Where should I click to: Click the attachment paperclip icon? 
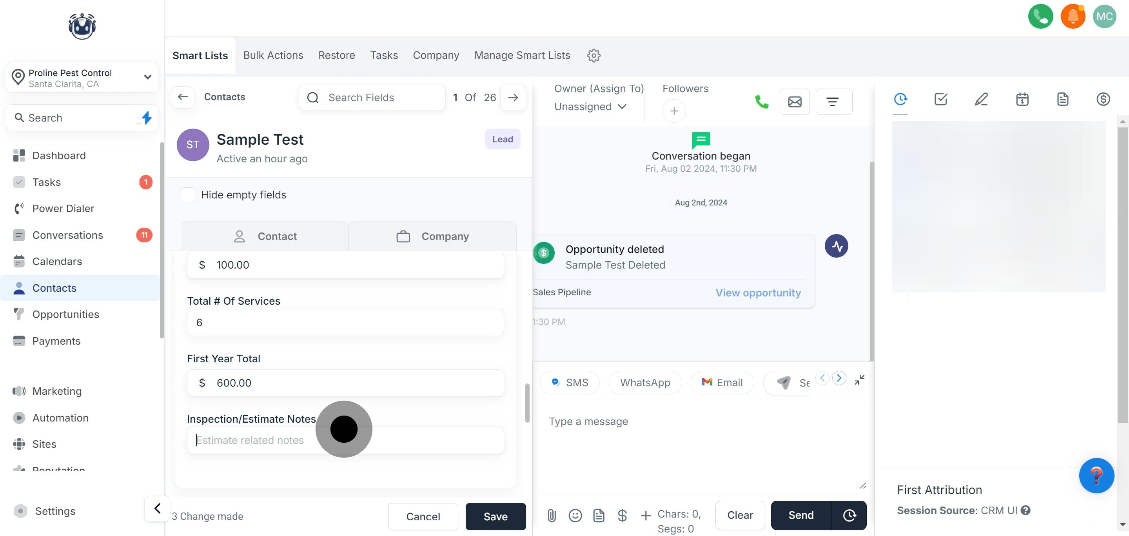[x=551, y=515]
